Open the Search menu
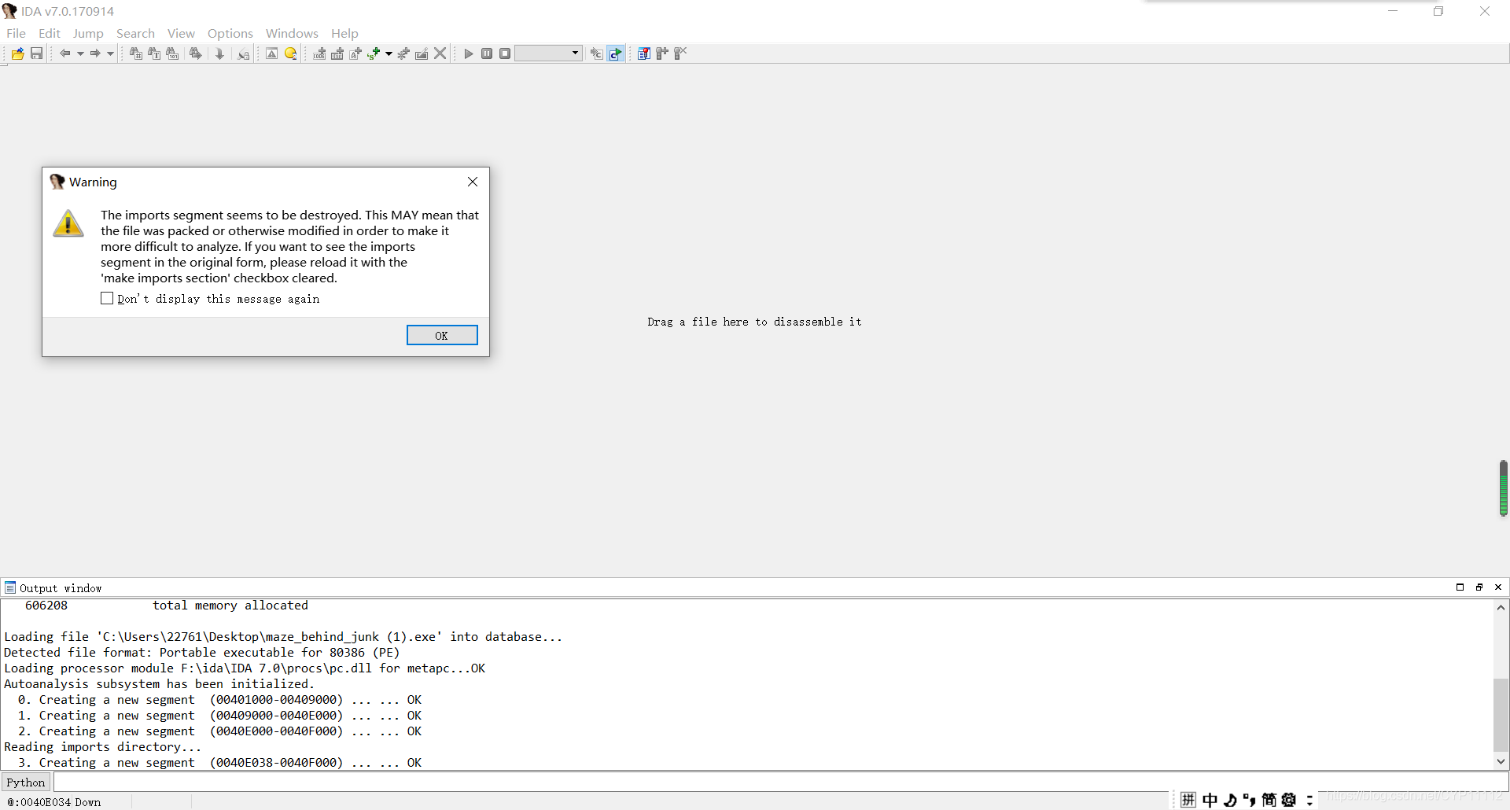Viewport: 1510px width, 810px height. tap(135, 33)
